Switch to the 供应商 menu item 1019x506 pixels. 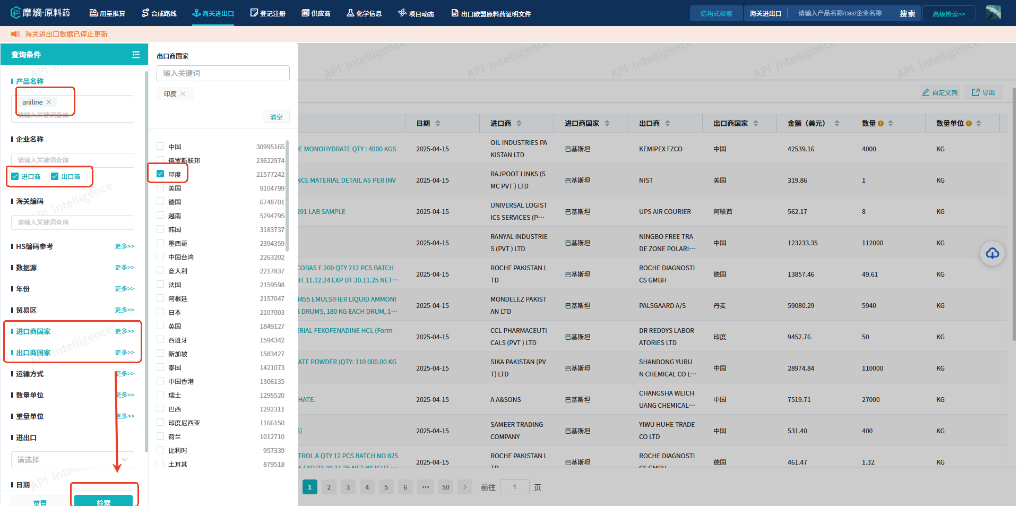pyautogui.click(x=316, y=13)
